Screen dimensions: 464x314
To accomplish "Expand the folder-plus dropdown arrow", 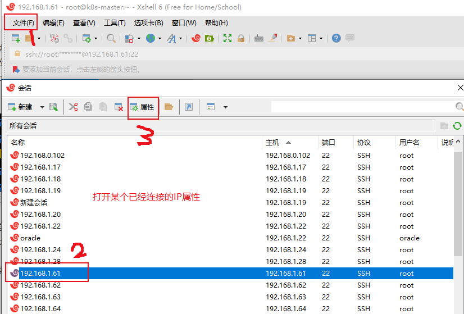I will point(300,38).
